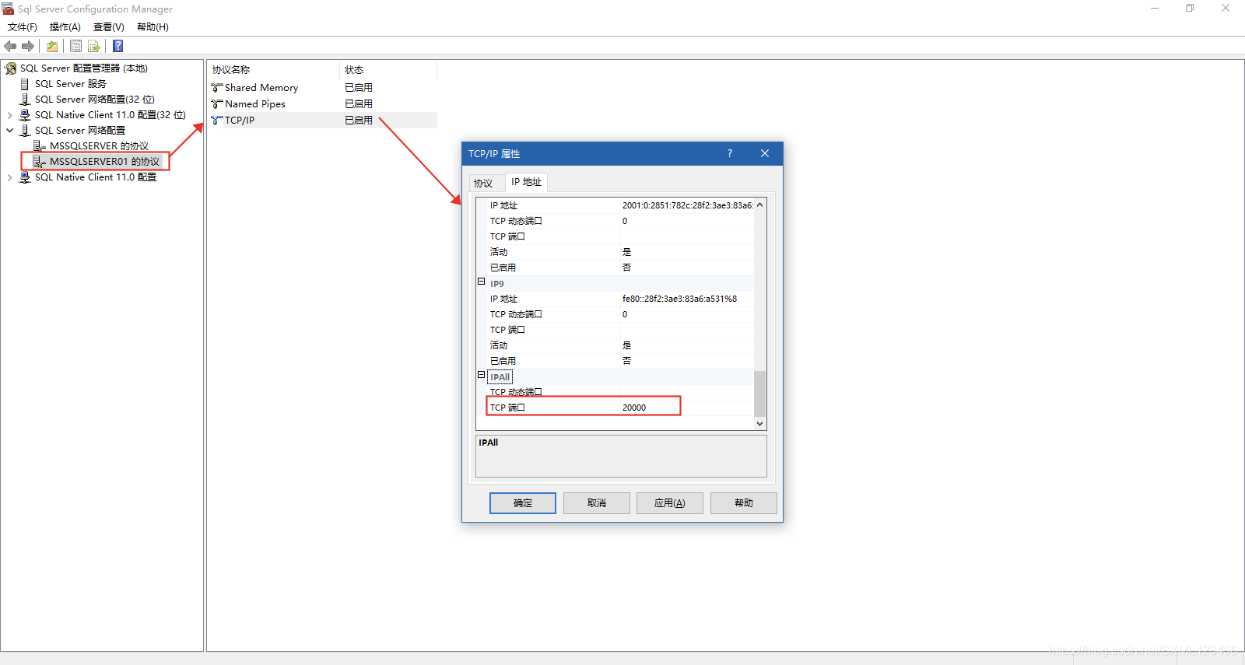Select MSSQLSERVER01 的协议 tree item
The height and width of the screenshot is (665, 1245).
click(x=104, y=162)
